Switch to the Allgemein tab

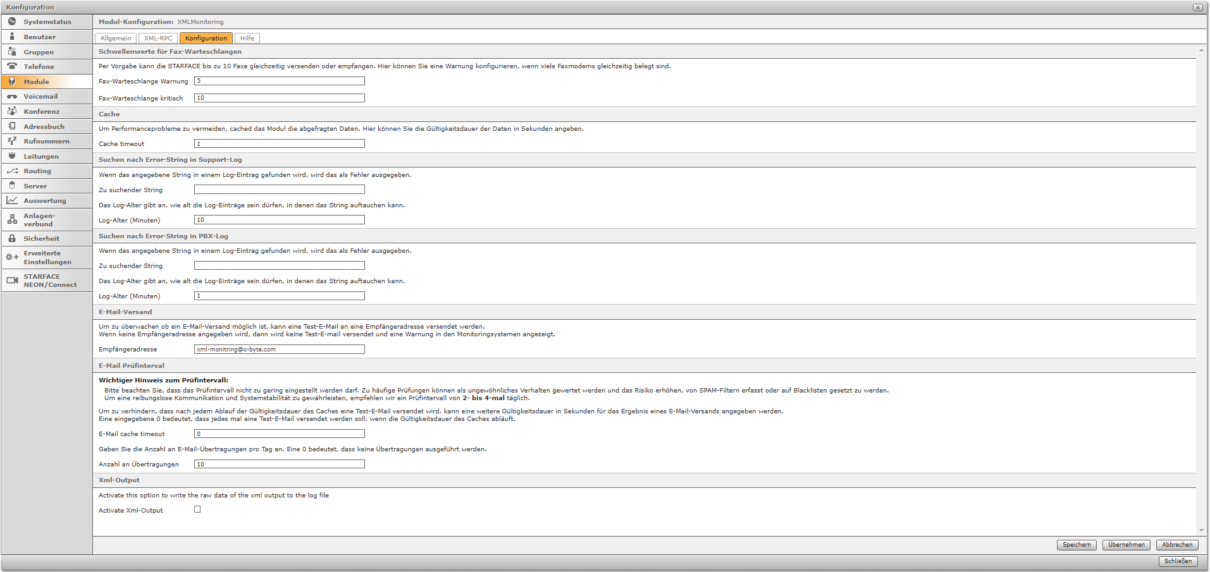tap(116, 39)
